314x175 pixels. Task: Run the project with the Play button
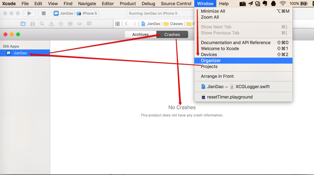[29, 13]
